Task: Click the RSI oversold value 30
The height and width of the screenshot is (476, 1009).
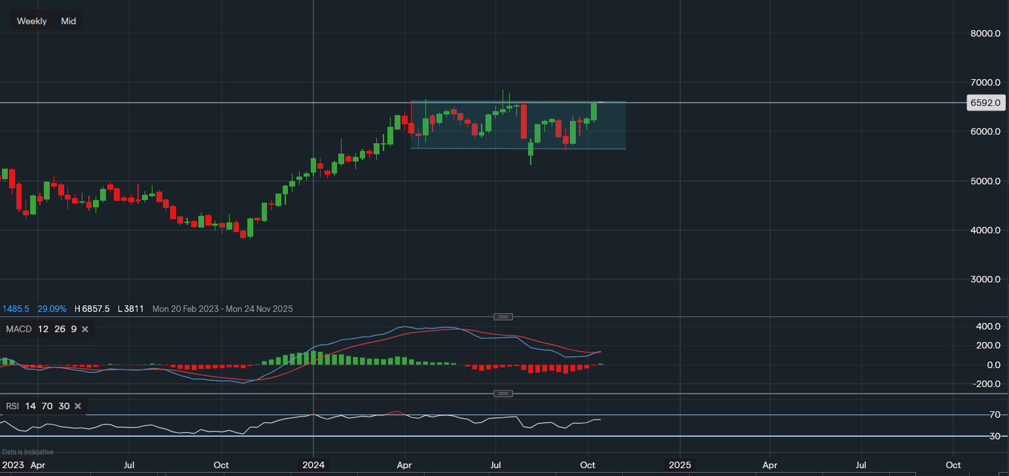Action: pos(63,406)
